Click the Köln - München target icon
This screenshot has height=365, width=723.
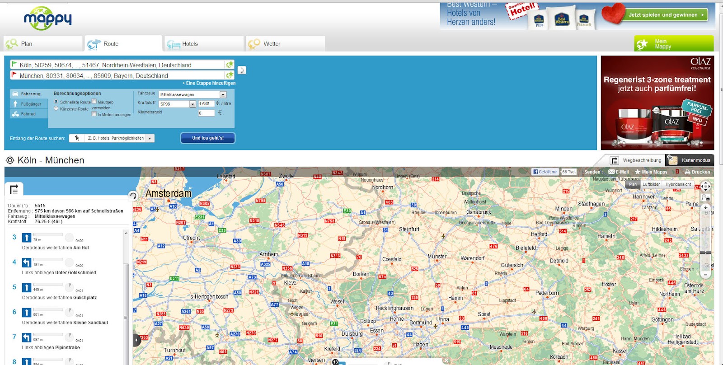pos(10,160)
